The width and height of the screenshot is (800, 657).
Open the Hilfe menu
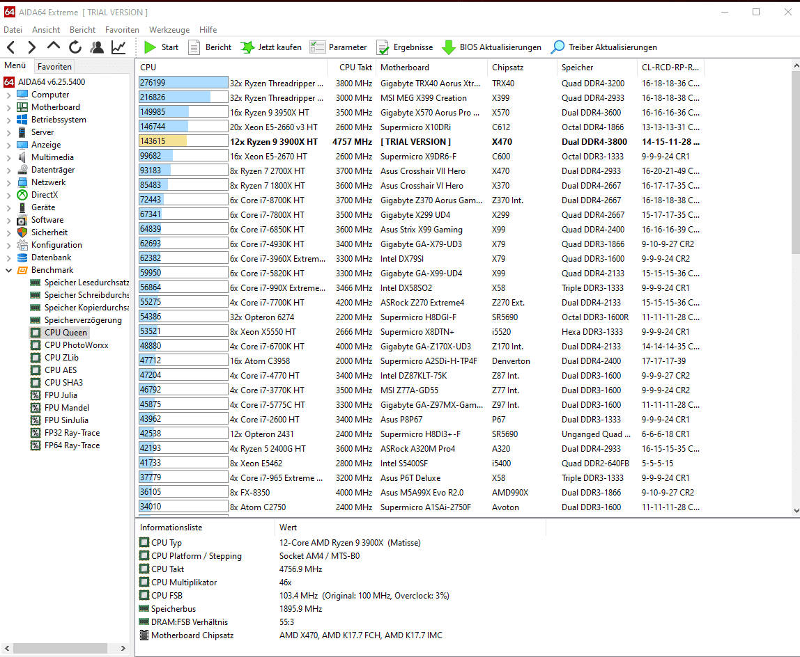coord(208,29)
